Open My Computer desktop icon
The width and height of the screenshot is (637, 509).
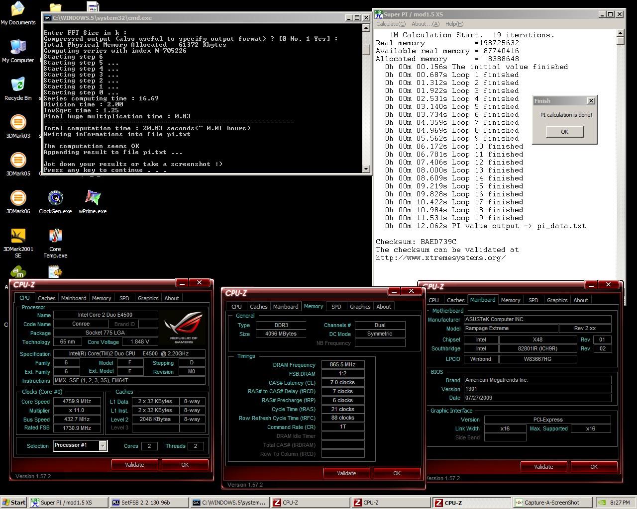tap(18, 51)
